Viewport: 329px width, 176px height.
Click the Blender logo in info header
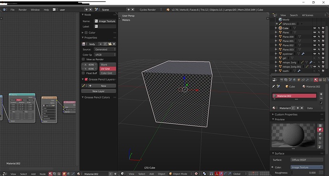[168, 10]
